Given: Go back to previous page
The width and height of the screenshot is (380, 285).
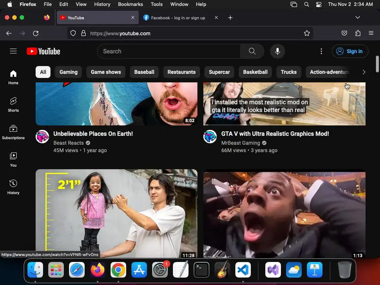Looking at the screenshot, I should [x=9, y=33].
